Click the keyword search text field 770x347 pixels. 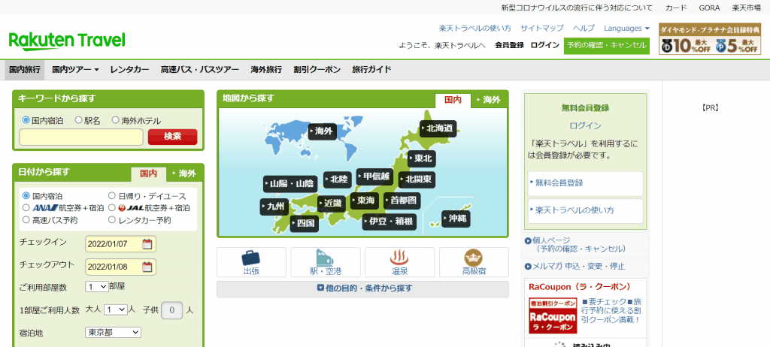pos(81,137)
